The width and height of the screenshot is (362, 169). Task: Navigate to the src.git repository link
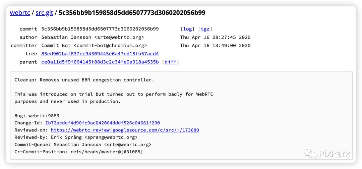pos(44,13)
